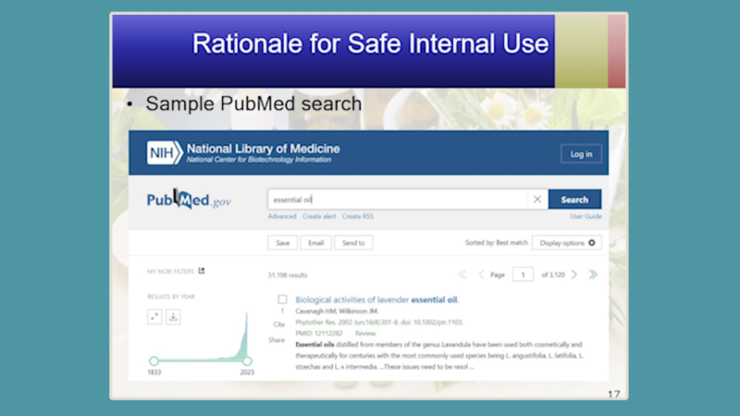Screen dimensions: 740x416
Task: Click the NIH logo in header
Action: tap(165, 153)
